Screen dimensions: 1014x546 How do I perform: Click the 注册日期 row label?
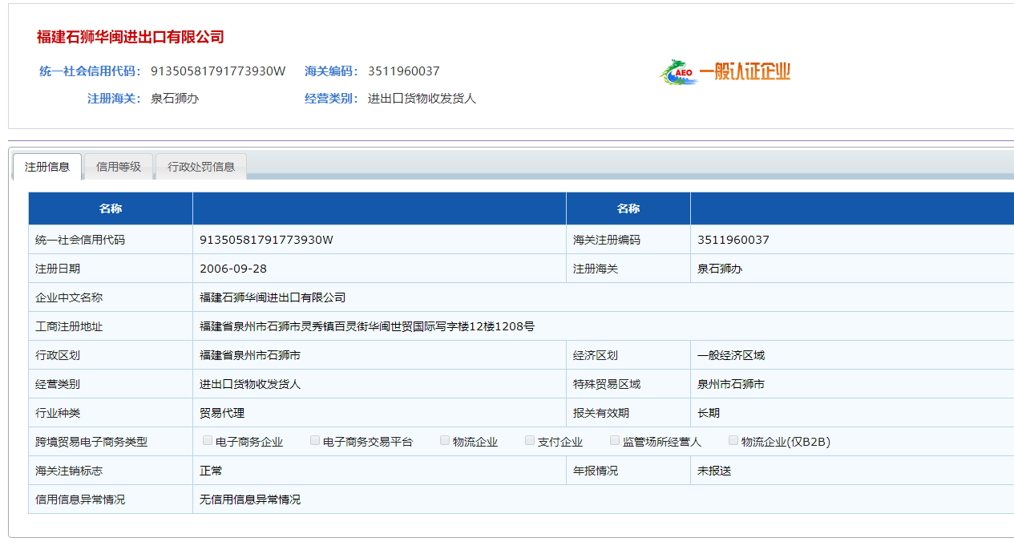point(58,269)
